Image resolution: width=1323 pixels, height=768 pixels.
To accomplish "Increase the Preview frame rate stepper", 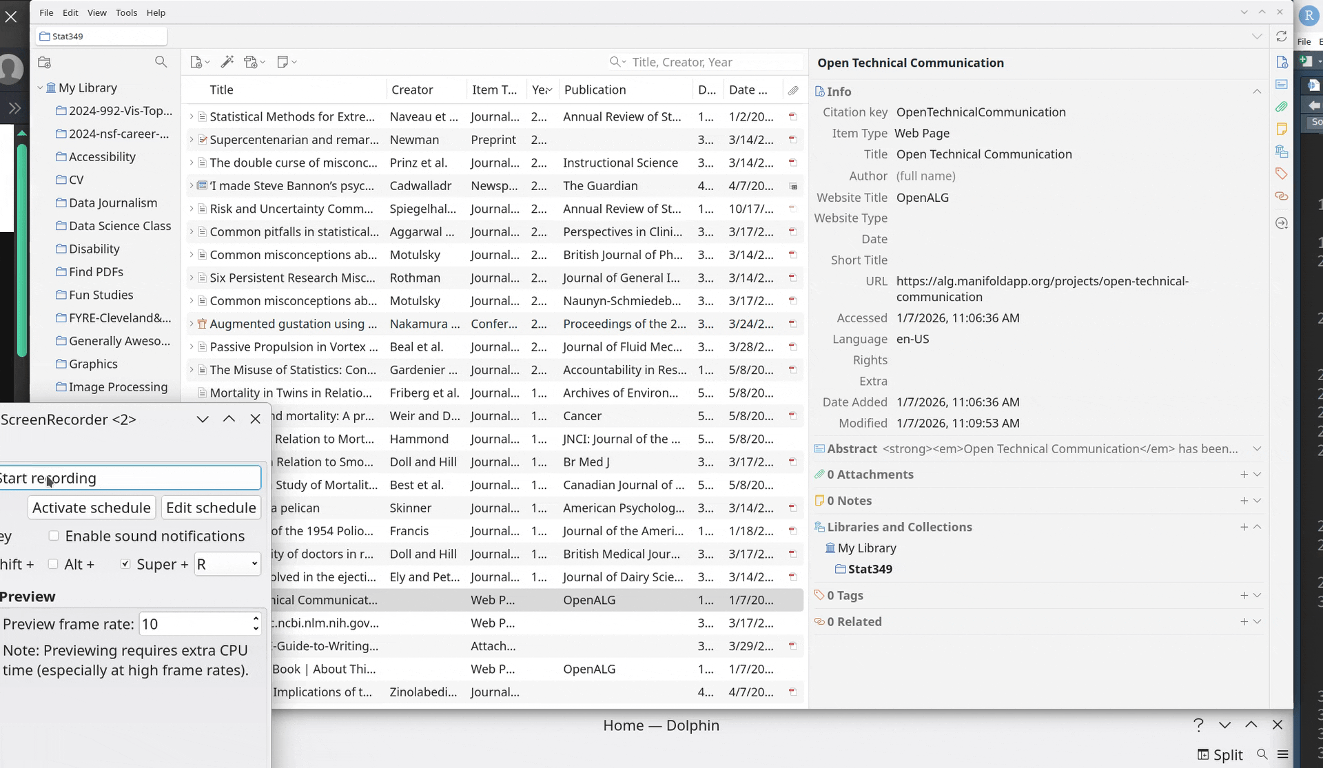I will click(x=256, y=619).
